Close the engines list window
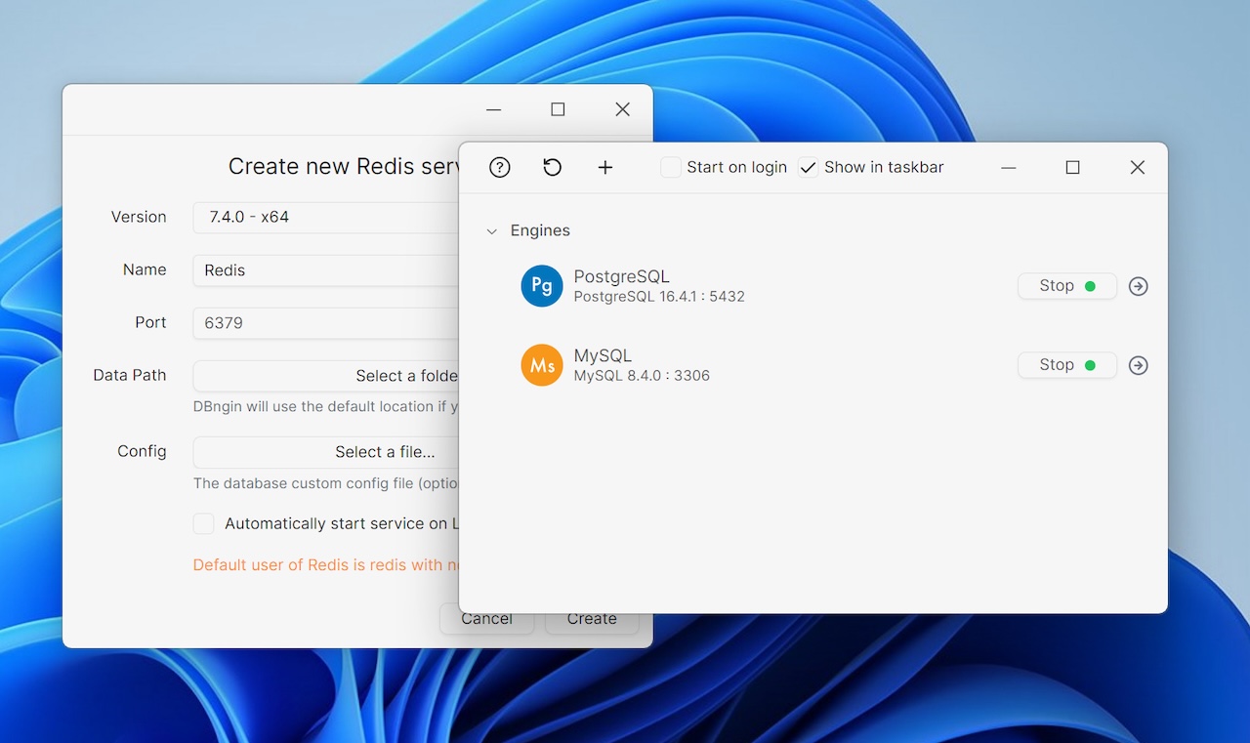 point(1137,167)
